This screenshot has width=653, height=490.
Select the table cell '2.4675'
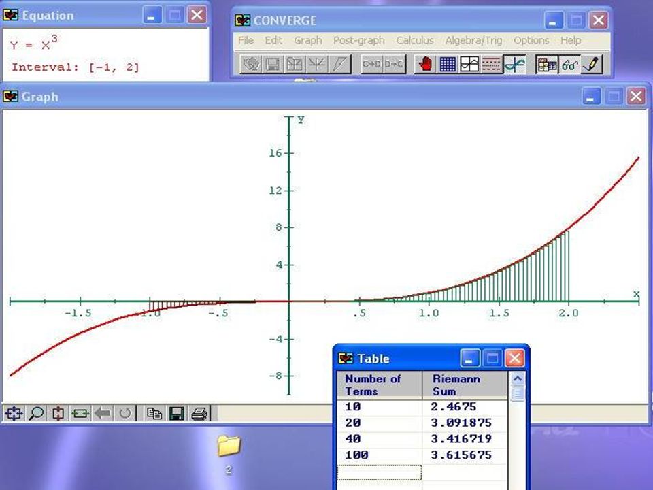click(465, 407)
